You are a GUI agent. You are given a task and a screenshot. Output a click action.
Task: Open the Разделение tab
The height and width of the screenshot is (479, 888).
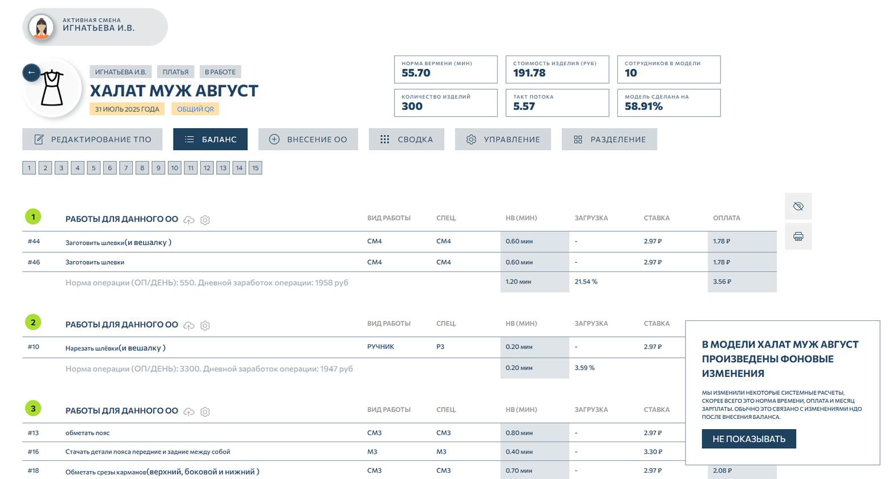click(x=609, y=139)
